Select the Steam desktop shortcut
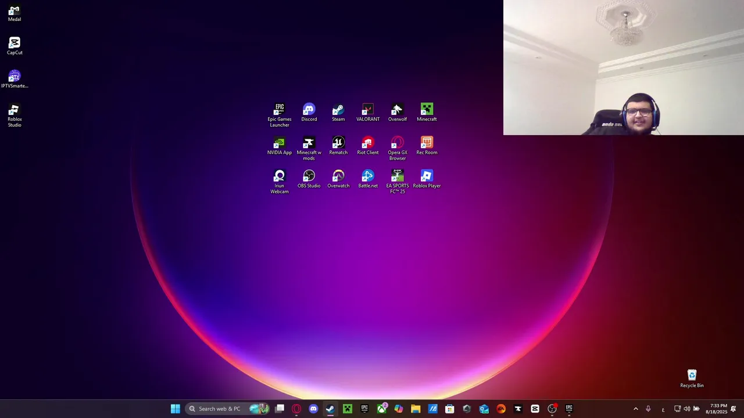744x418 pixels. pyautogui.click(x=338, y=113)
